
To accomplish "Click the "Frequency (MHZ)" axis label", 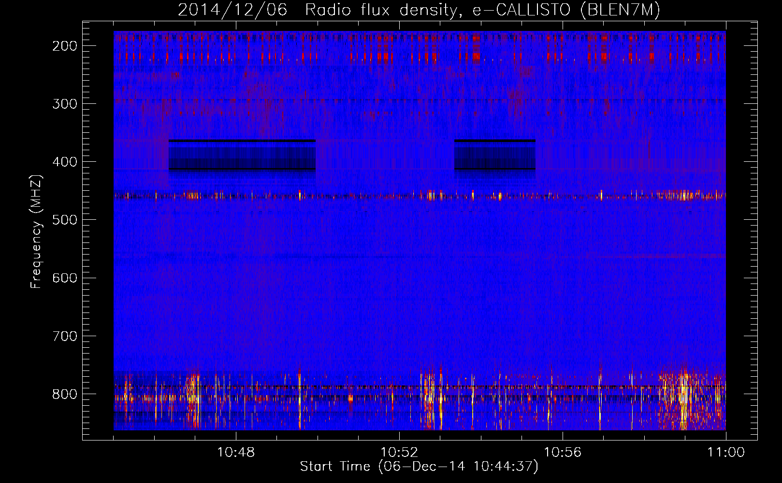I will coord(36,232).
